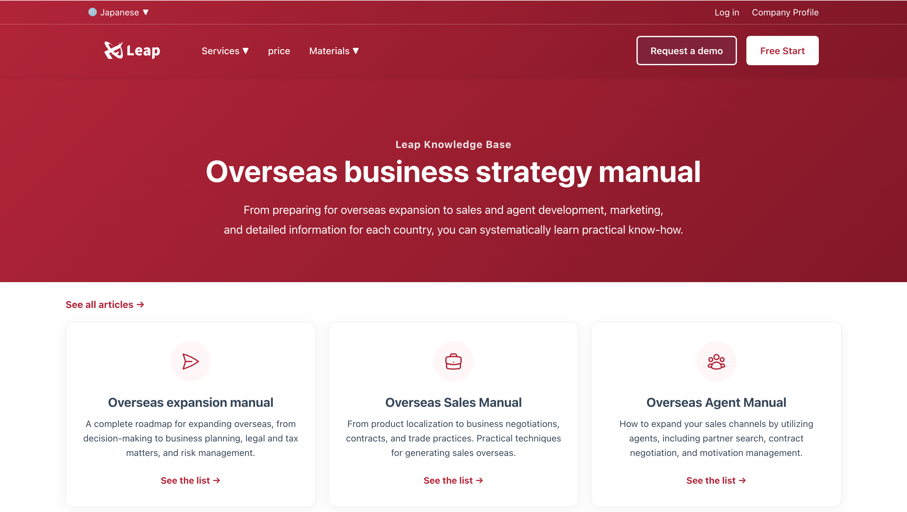Click the Request a demo button
The width and height of the screenshot is (907, 512).
[x=686, y=50]
